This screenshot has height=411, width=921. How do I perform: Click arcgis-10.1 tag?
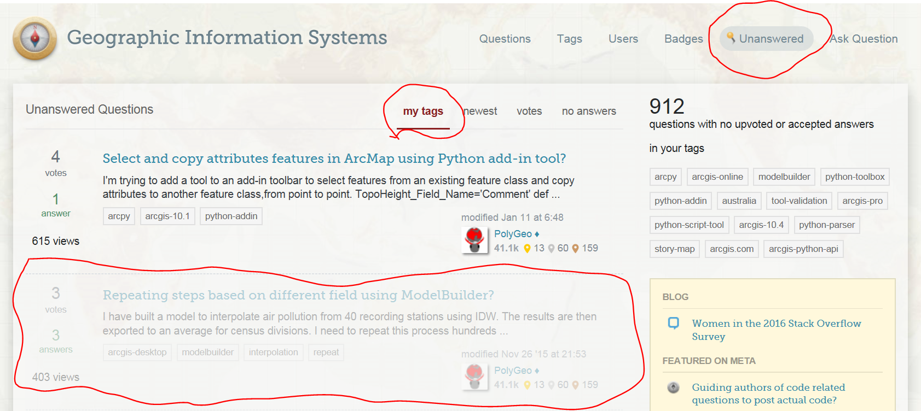[x=167, y=216]
